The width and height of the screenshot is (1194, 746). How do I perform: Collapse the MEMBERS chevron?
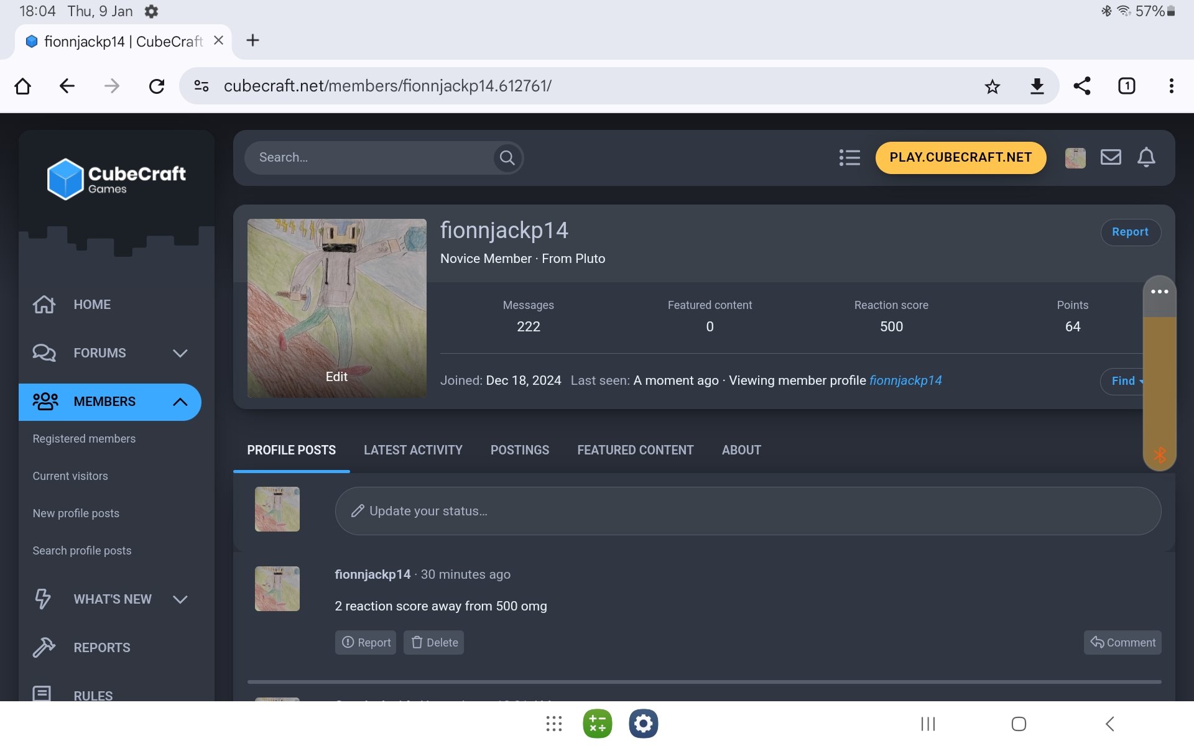180,402
